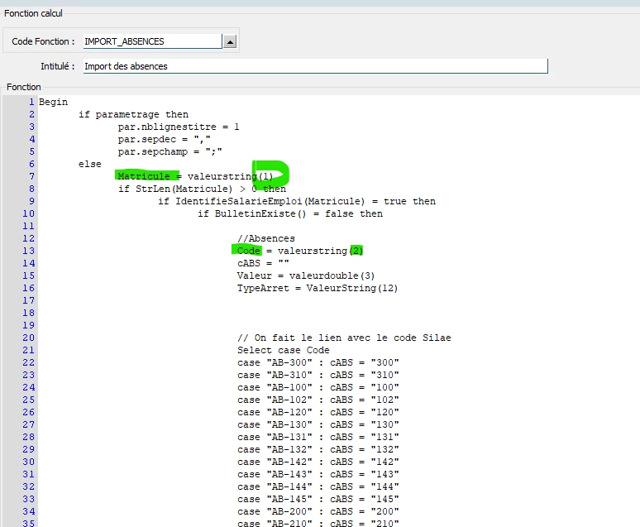This screenshot has height=527, width=640.
Task: Click the line 'if parametrage then'
Action: 133,114
